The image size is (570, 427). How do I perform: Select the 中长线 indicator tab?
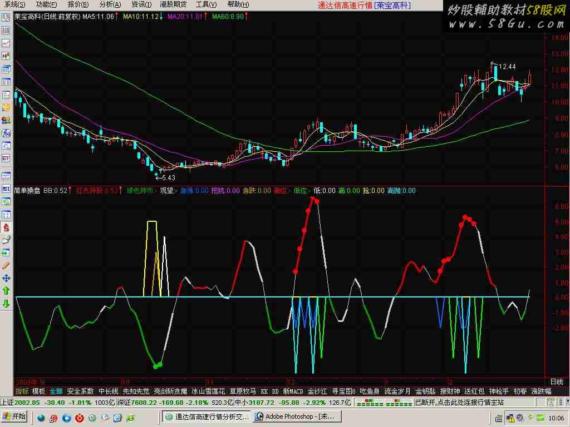109,391
